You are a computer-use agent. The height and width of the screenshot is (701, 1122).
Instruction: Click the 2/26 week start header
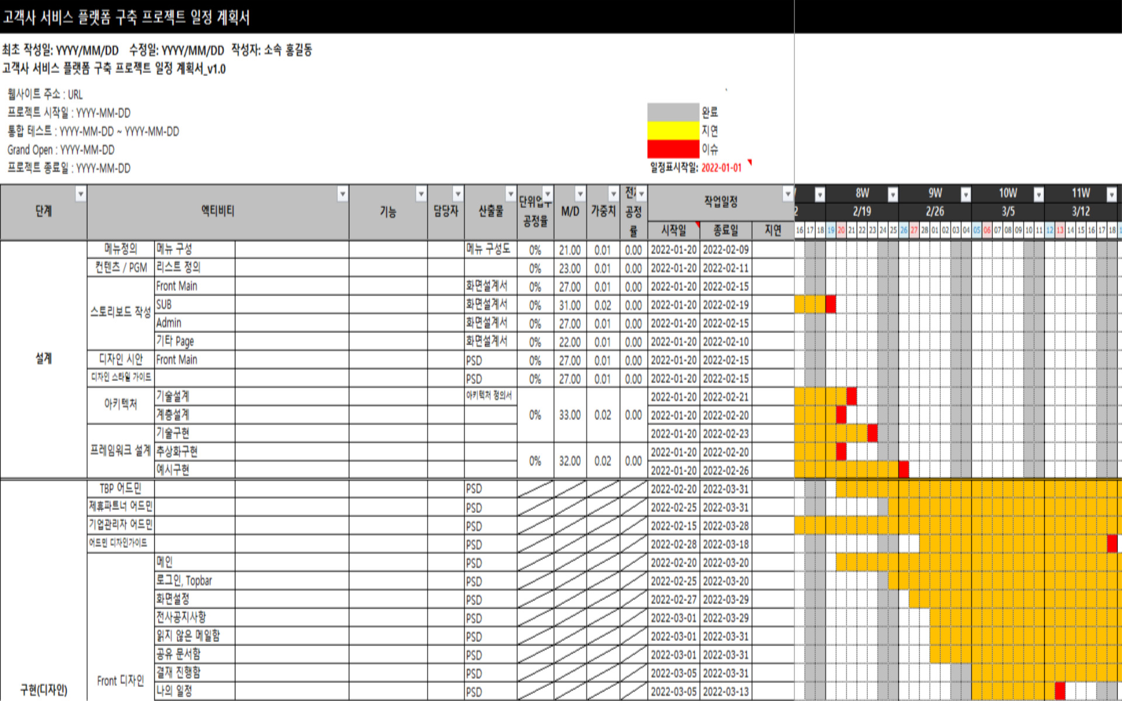(x=934, y=211)
